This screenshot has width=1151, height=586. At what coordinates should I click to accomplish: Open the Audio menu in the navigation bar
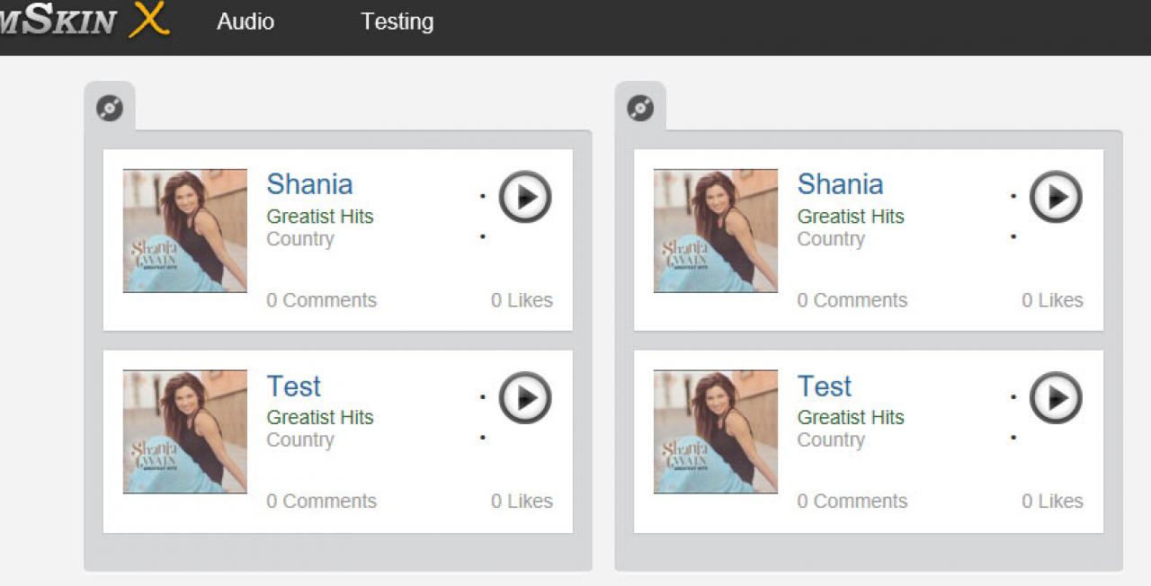245,22
